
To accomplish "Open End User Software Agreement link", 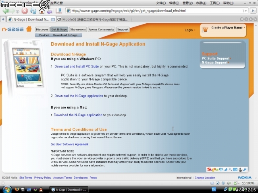I will [x=69, y=144].
